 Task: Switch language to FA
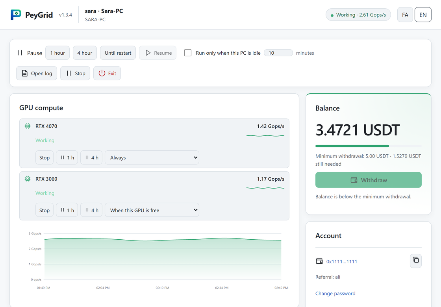tap(405, 15)
